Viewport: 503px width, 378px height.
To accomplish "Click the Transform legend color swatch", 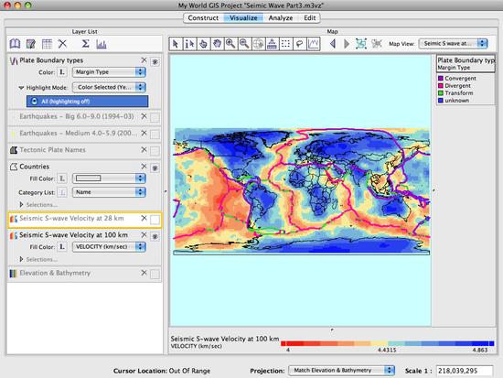I will (x=441, y=93).
